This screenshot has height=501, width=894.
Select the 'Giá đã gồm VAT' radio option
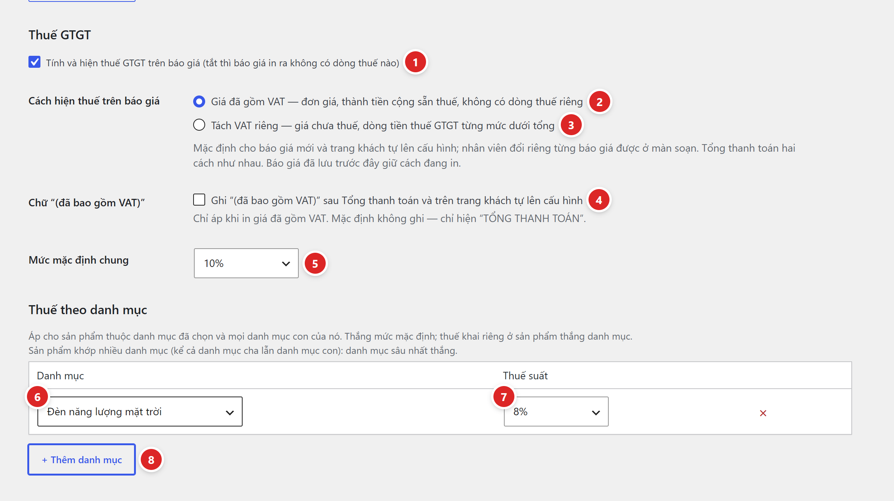[x=199, y=101]
